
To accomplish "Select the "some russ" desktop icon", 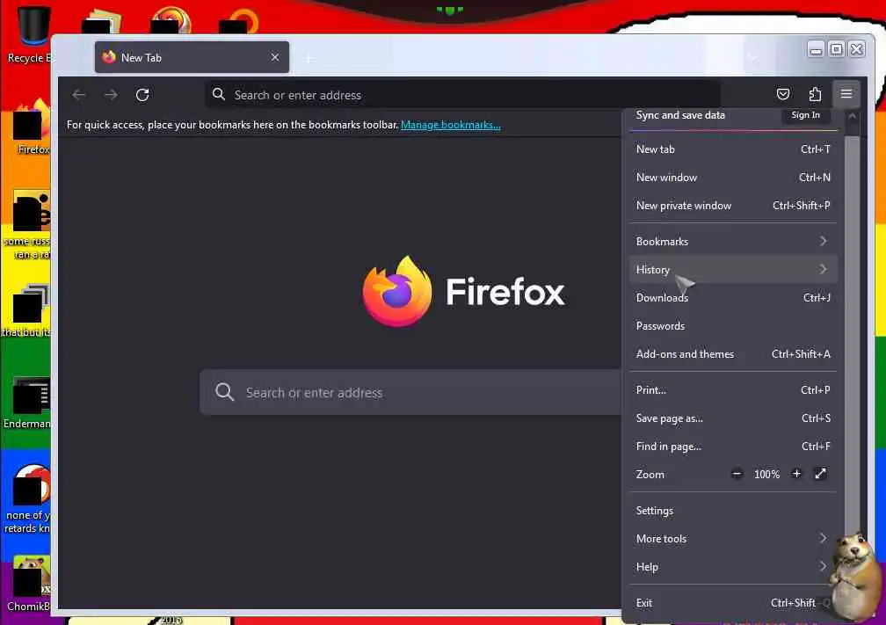I will coord(28,225).
